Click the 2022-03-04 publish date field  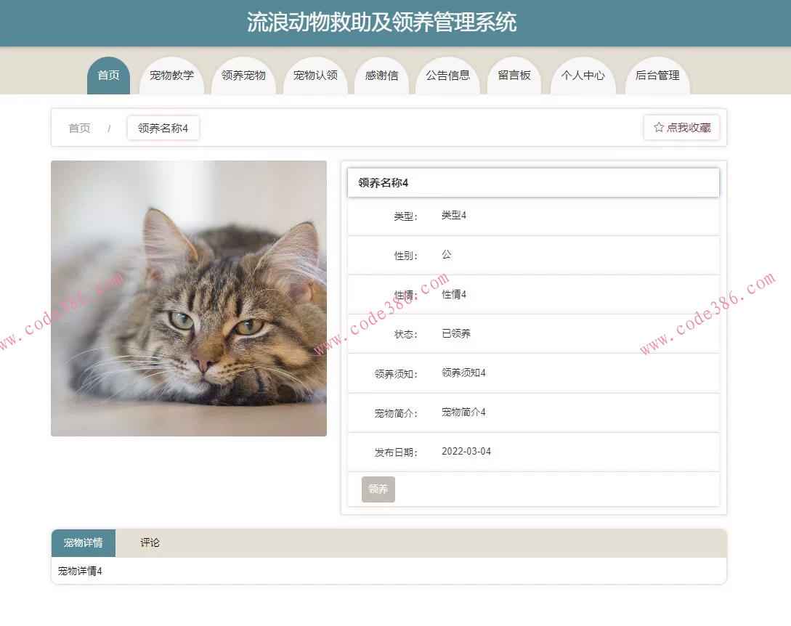(466, 451)
